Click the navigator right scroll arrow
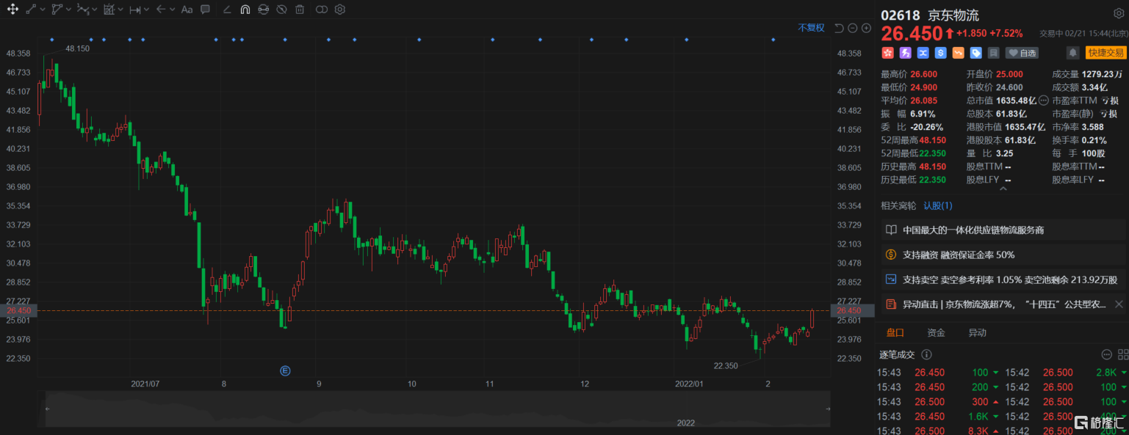This screenshot has height=435, width=1129. tap(829, 409)
